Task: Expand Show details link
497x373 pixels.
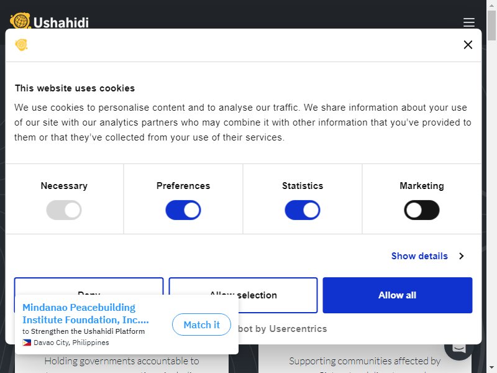Action: [419, 256]
